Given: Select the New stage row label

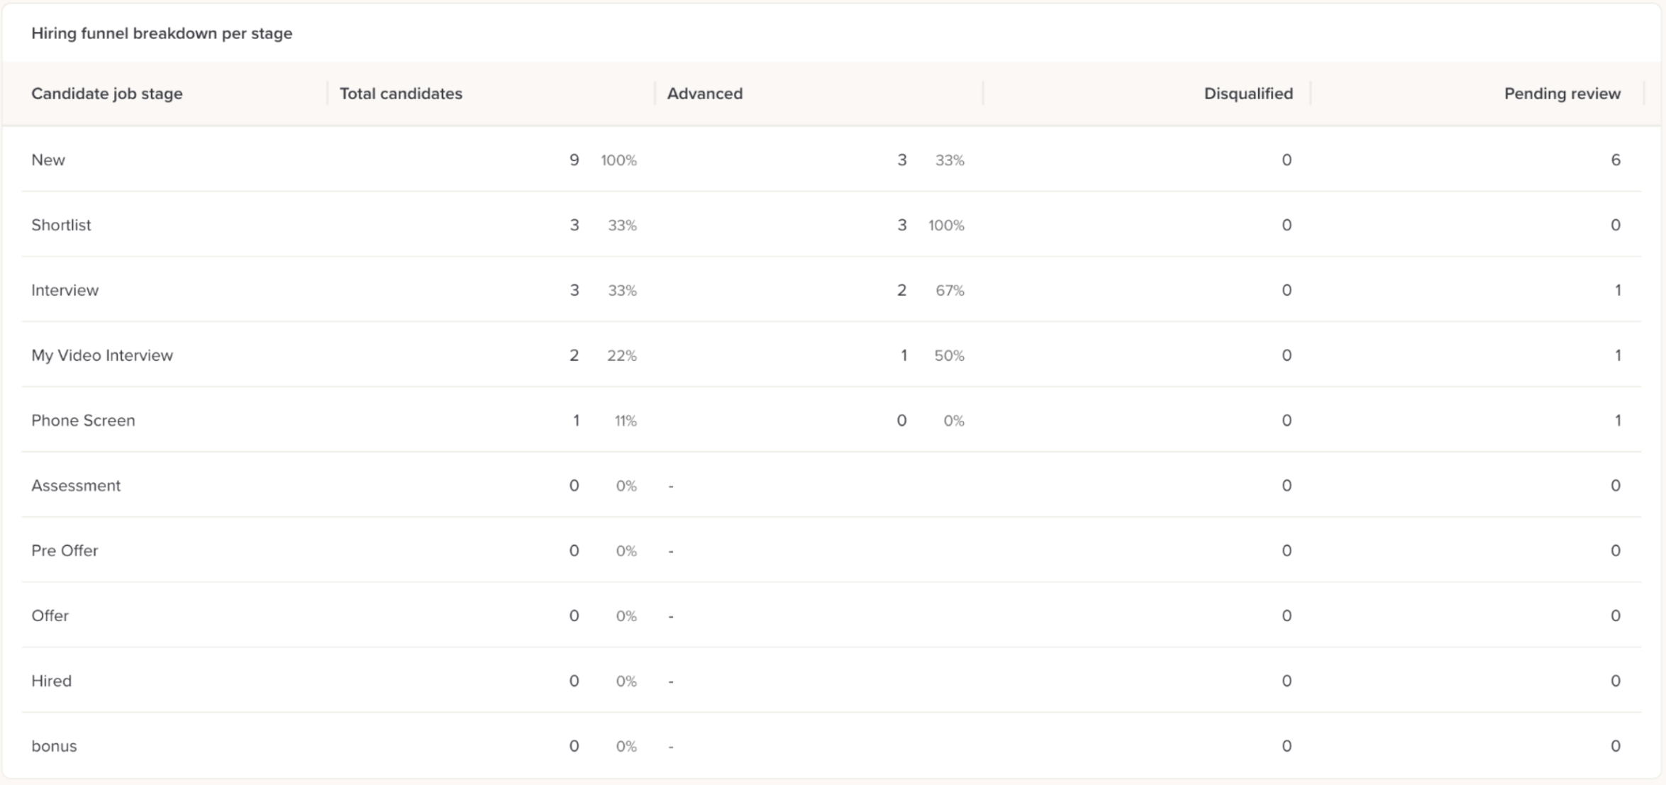Looking at the screenshot, I should pos(48,160).
